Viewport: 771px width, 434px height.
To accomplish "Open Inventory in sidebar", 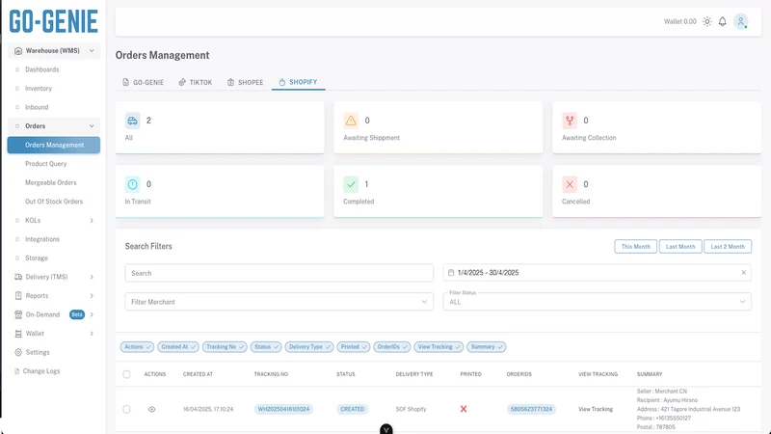I will (39, 89).
